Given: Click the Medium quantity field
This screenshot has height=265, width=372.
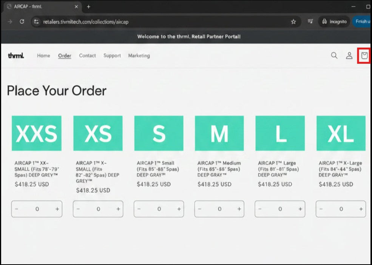Looking at the screenshot, I should pyautogui.click(x=219, y=209).
